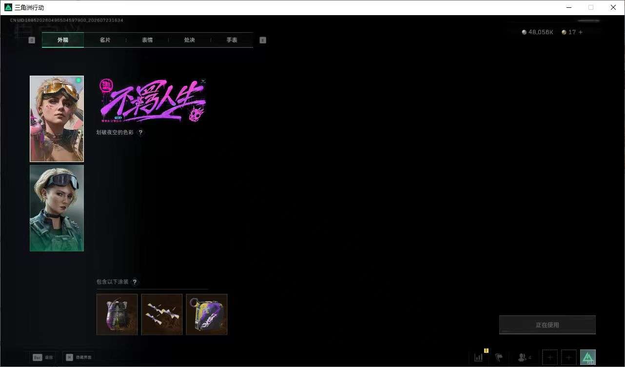This screenshot has width=625, height=367.
Task: Open help icon beside 包含以下涂装
Action: point(135,282)
